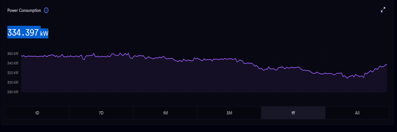Click the leftmost start of the chart line
Viewport: 397px width, 132px height.
point(22,56)
